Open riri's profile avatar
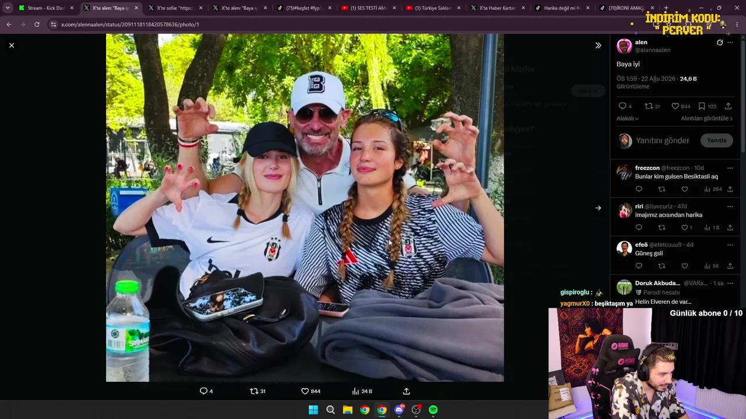 [624, 210]
